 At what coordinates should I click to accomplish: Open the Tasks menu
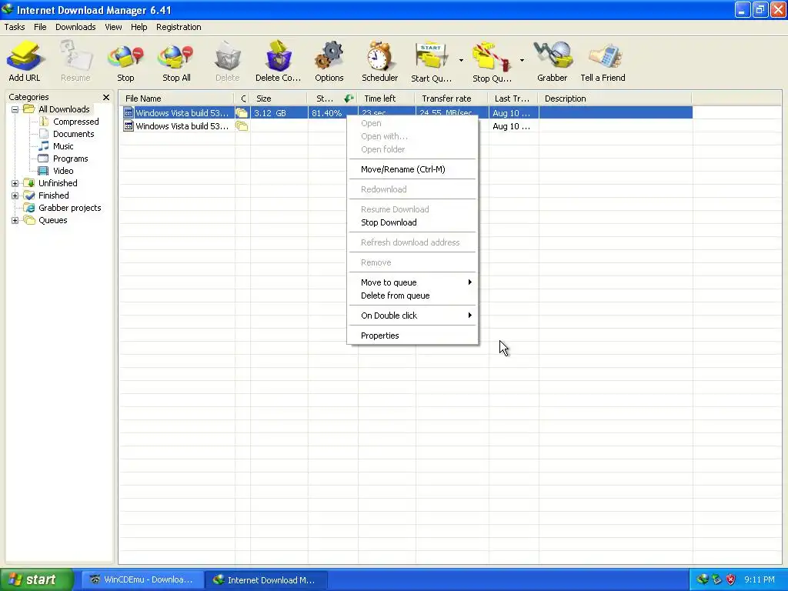pyautogui.click(x=15, y=27)
